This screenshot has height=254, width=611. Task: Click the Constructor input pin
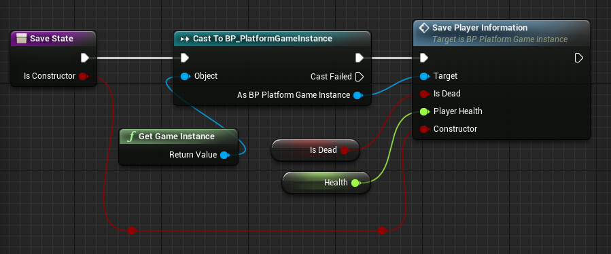tap(424, 129)
